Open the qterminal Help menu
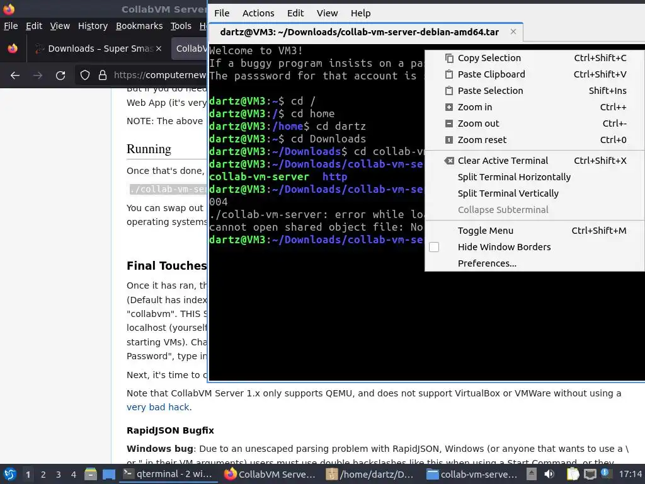Viewport: 645px width, 484px height. point(361,13)
